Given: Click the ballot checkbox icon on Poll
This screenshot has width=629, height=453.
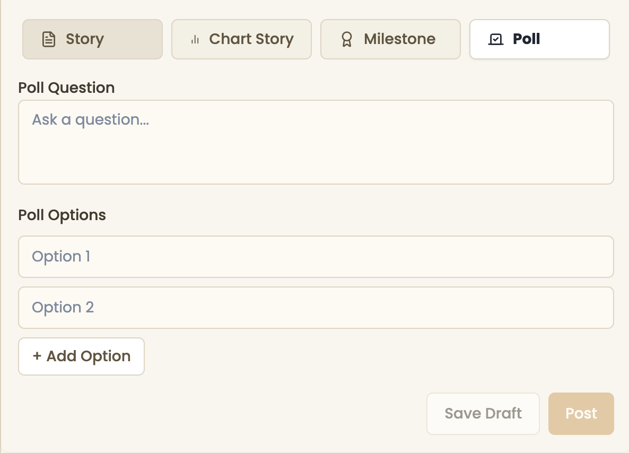Looking at the screenshot, I should 495,39.
